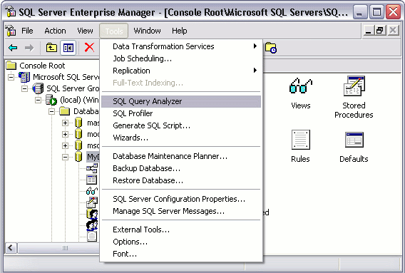Choose Wizards... menu entry
Image resolution: width=405 pixels, height=273 pixels.
pos(181,138)
